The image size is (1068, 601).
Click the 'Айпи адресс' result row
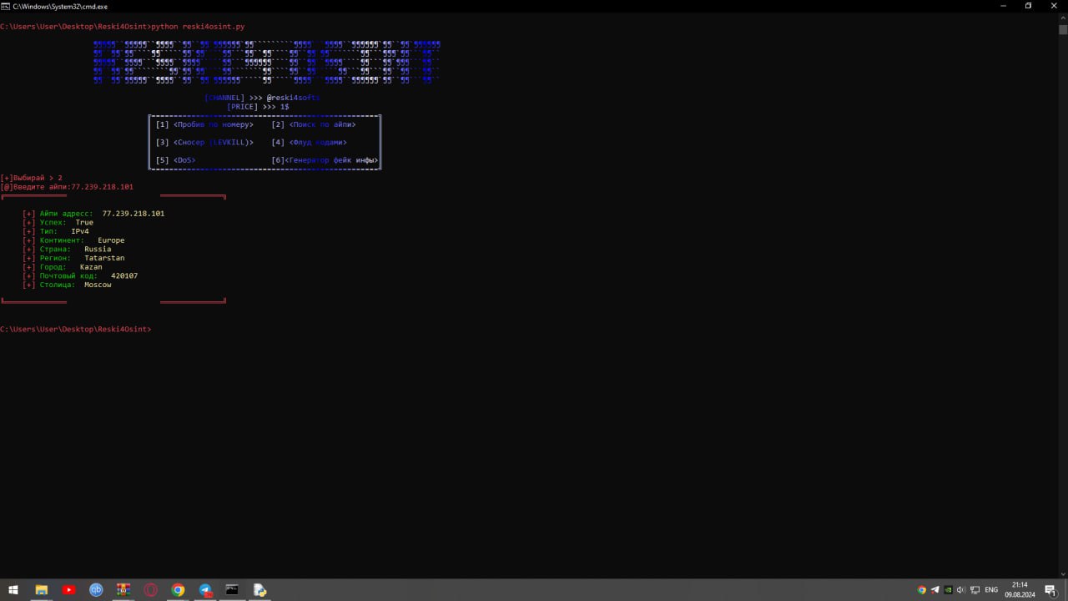click(x=93, y=214)
